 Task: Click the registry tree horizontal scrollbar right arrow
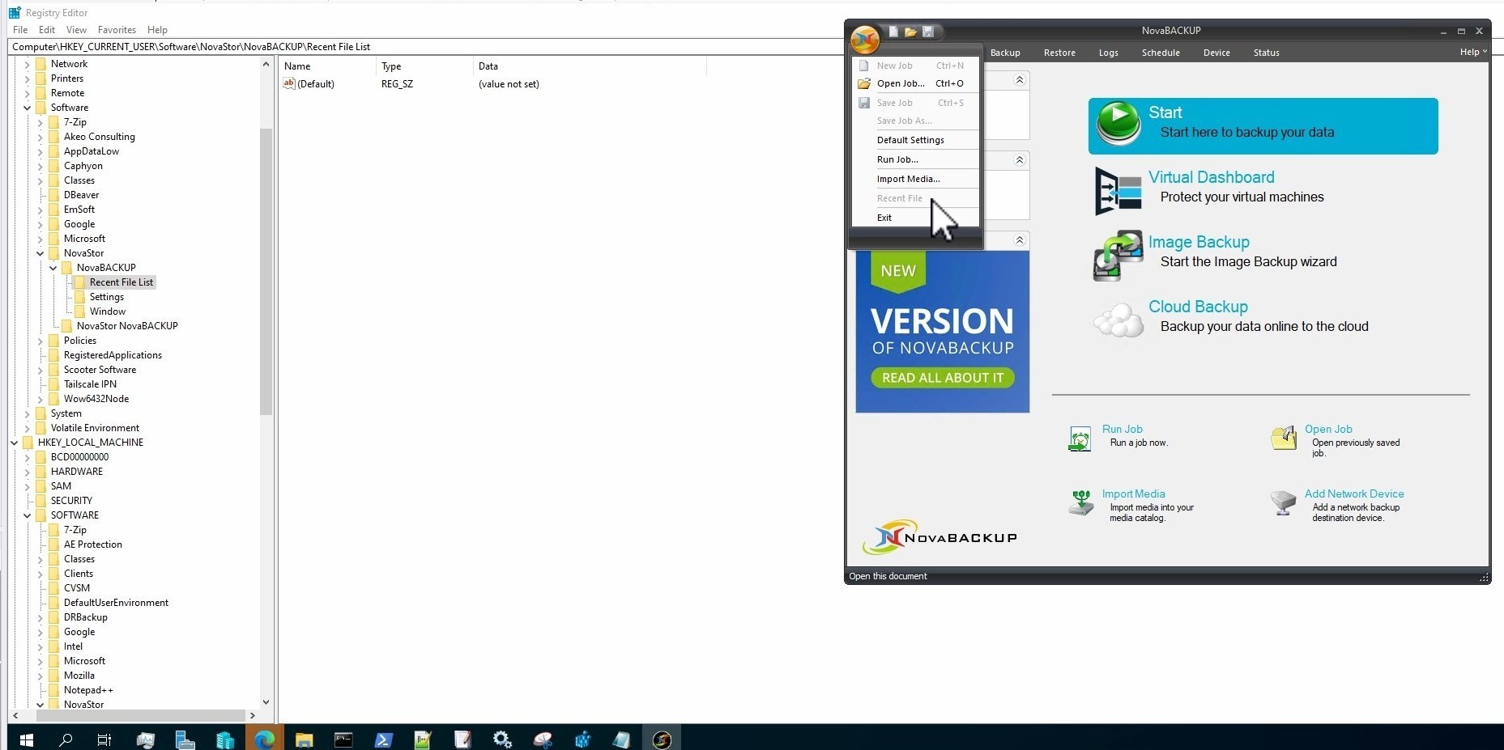253,715
